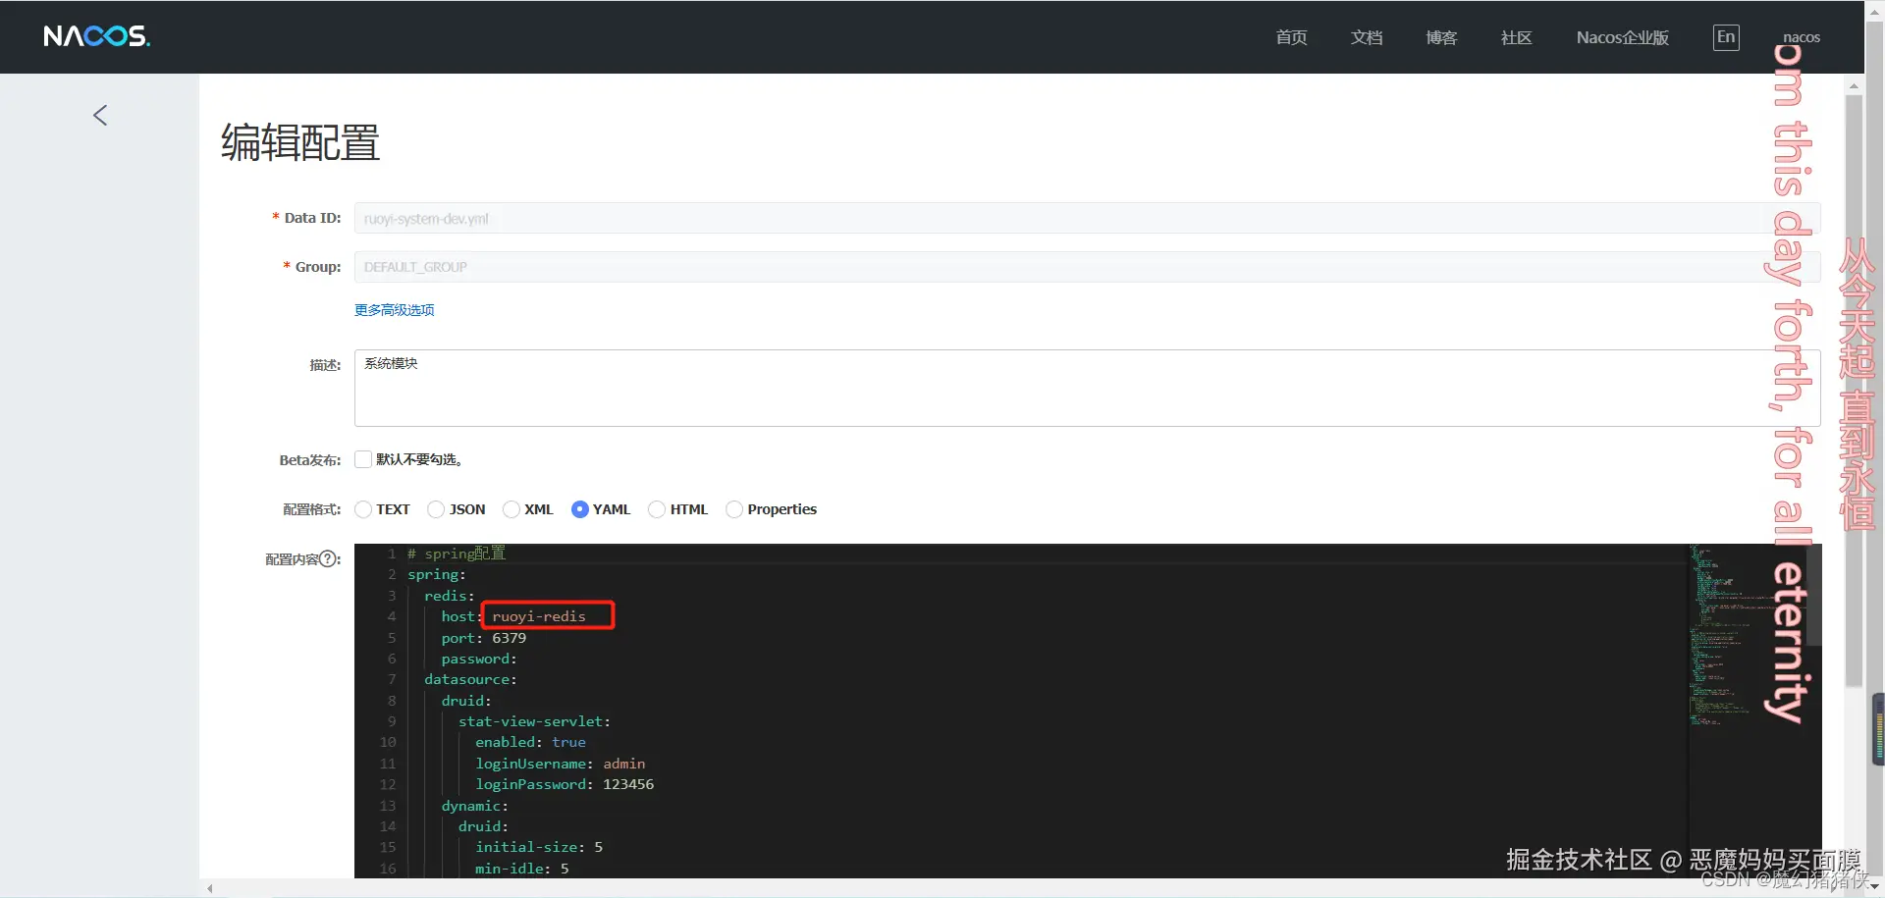Viewport: 1885px width, 898px height.
Task: Click the horizontal scrollbar left arrow
Action: (x=209, y=888)
